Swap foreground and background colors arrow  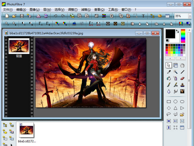[x=177, y=31]
